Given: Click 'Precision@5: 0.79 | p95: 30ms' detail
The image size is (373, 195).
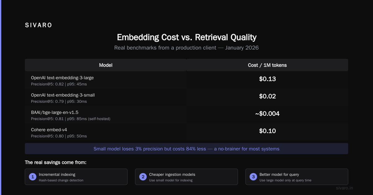Looking at the screenshot, I should [59, 102].
